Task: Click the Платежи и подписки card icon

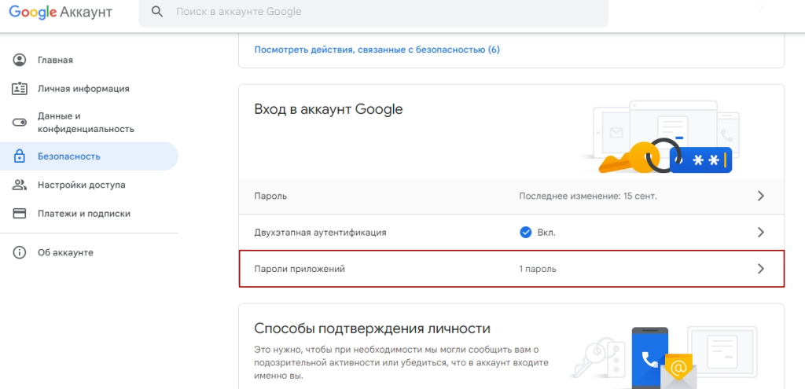Action: (20, 214)
